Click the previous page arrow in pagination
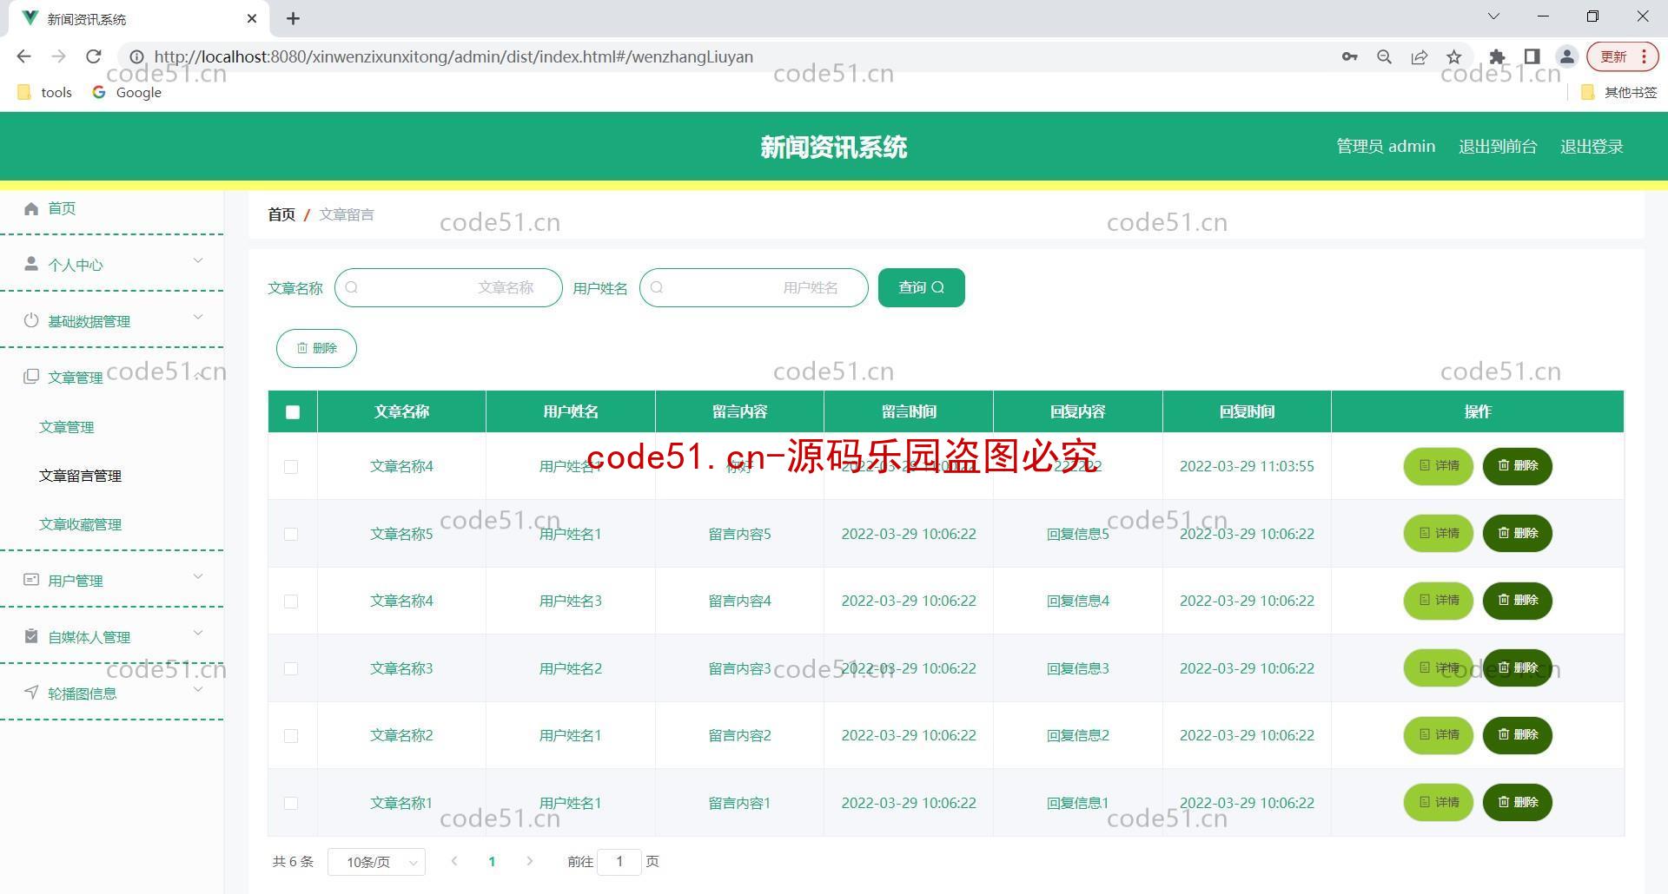Viewport: 1668px width, 894px height. click(x=454, y=861)
